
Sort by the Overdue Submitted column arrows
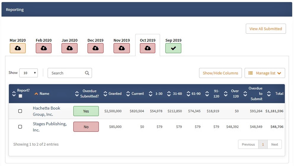coord(77,94)
